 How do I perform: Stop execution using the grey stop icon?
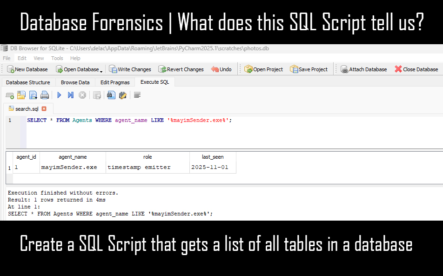[82, 95]
